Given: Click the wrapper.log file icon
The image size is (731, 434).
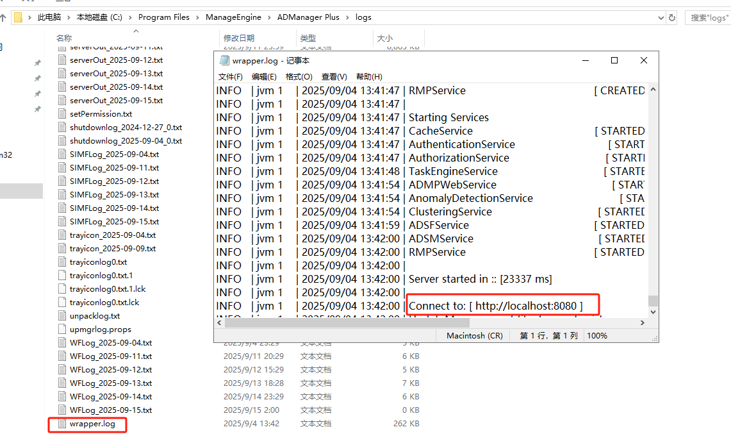Looking at the screenshot, I should 62,424.
